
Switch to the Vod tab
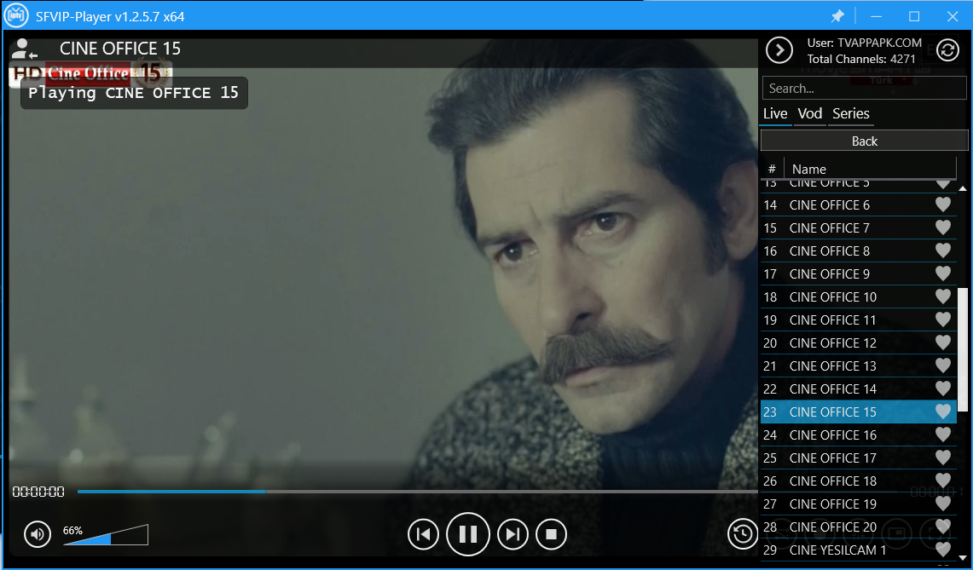pos(809,113)
